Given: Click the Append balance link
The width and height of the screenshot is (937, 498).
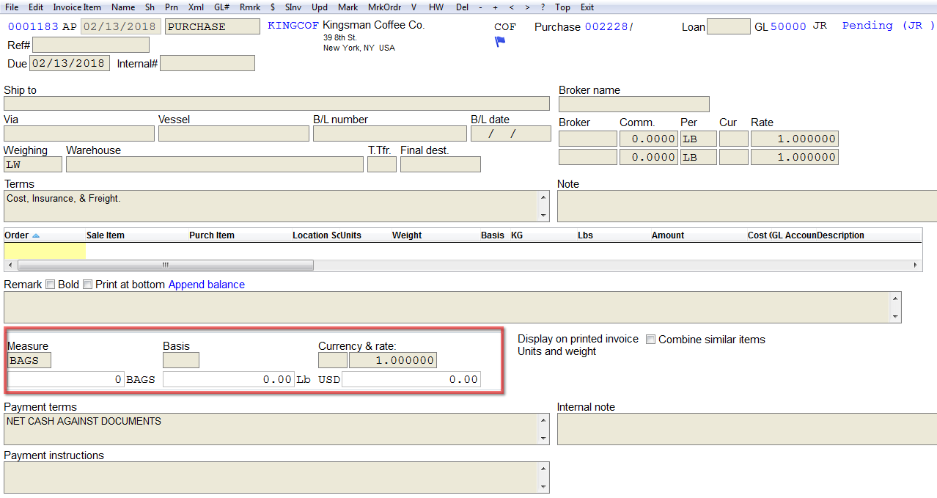Looking at the screenshot, I should click(x=207, y=285).
